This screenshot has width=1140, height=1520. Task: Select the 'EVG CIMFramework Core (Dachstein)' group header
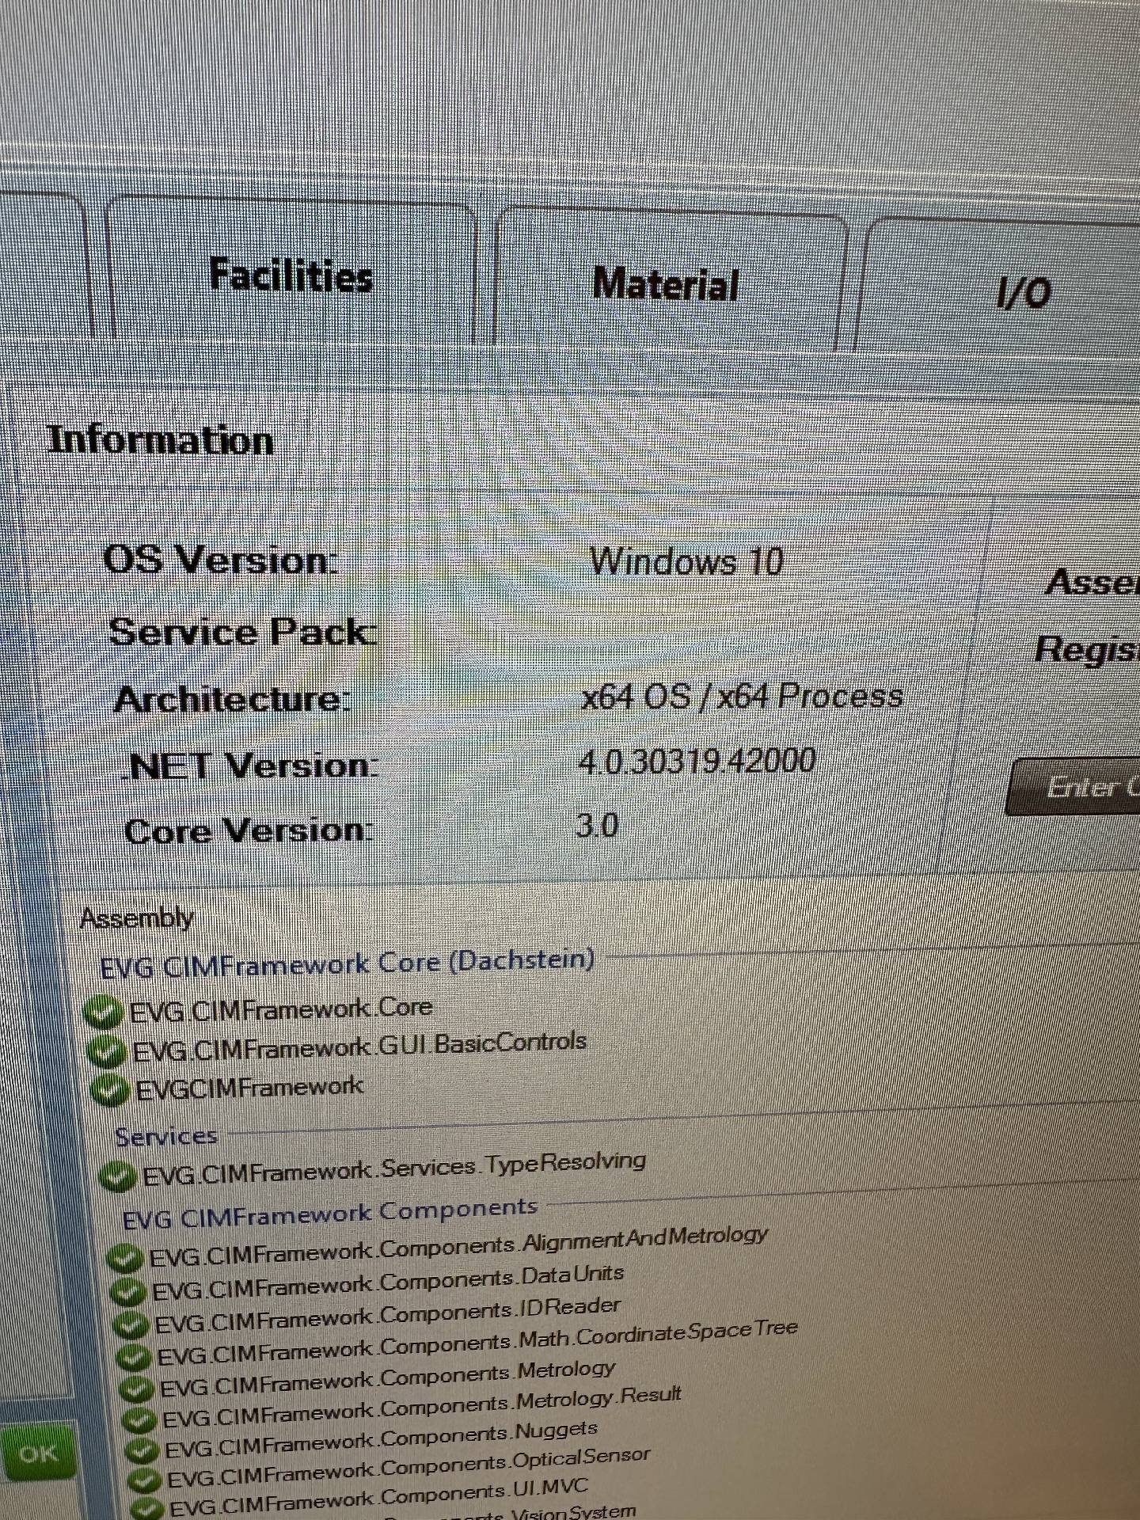click(x=348, y=963)
